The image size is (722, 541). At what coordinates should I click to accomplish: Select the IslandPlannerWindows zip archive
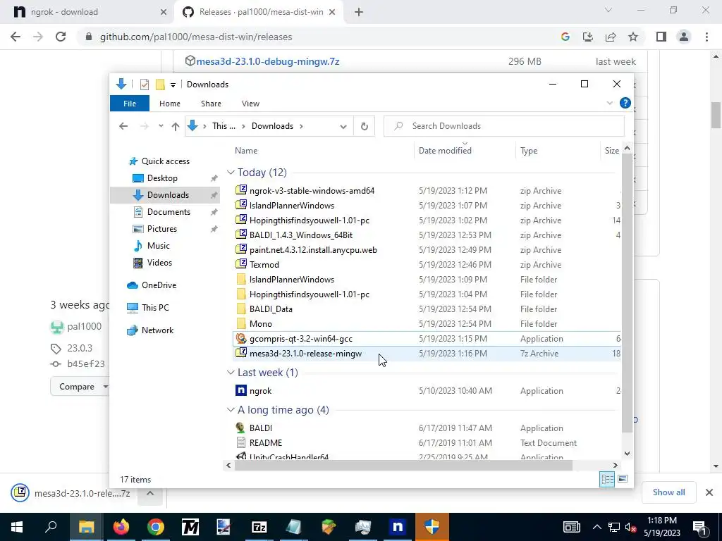pyautogui.click(x=291, y=205)
